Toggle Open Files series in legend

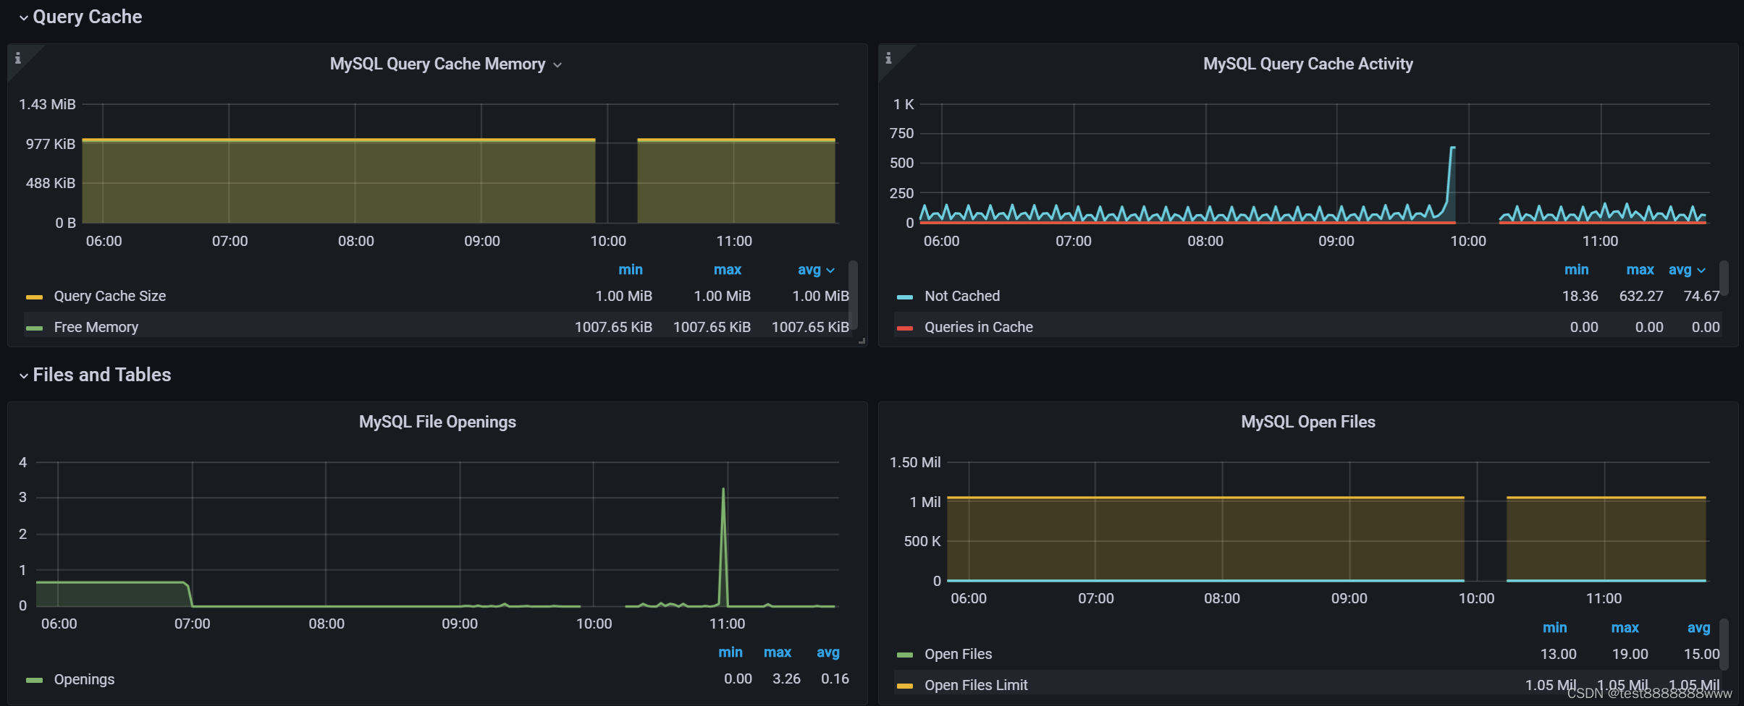coord(958,654)
